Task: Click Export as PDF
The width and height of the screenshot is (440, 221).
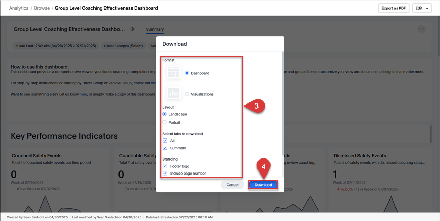Action: [393, 8]
